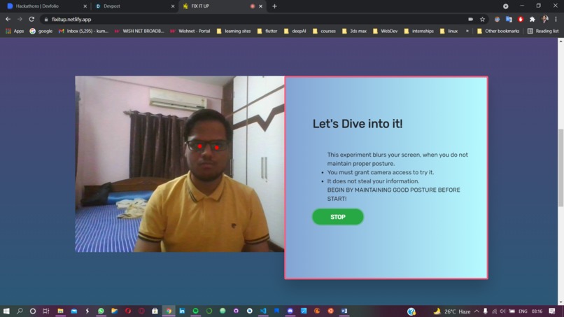
Task: Open the Google Translate extension
Action: click(x=509, y=19)
